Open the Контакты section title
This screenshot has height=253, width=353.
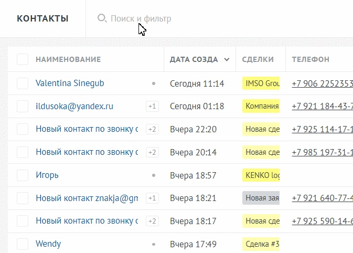pos(42,19)
